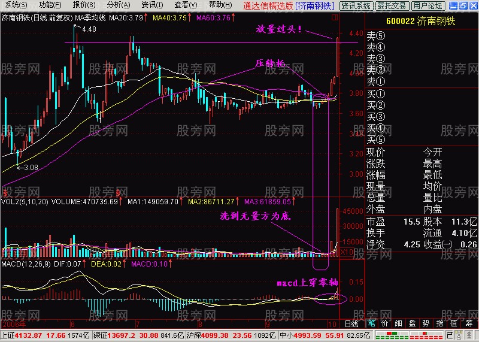Open the 资讯(I) menu

coord(152,5)
